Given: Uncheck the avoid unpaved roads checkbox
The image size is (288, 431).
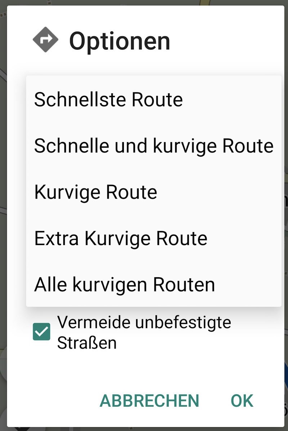Looking at the screenshot, I should point(41,332).
